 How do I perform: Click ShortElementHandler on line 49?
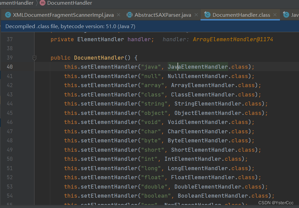203,150
